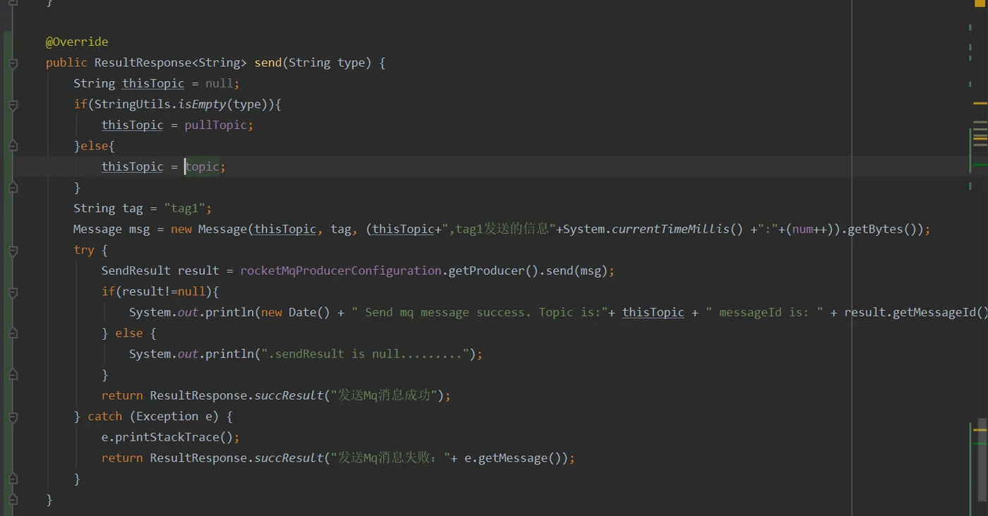This screenshot has width=988, height=516.
Task: Place cursor on the send method name declaration
Action: click(268, 63)
